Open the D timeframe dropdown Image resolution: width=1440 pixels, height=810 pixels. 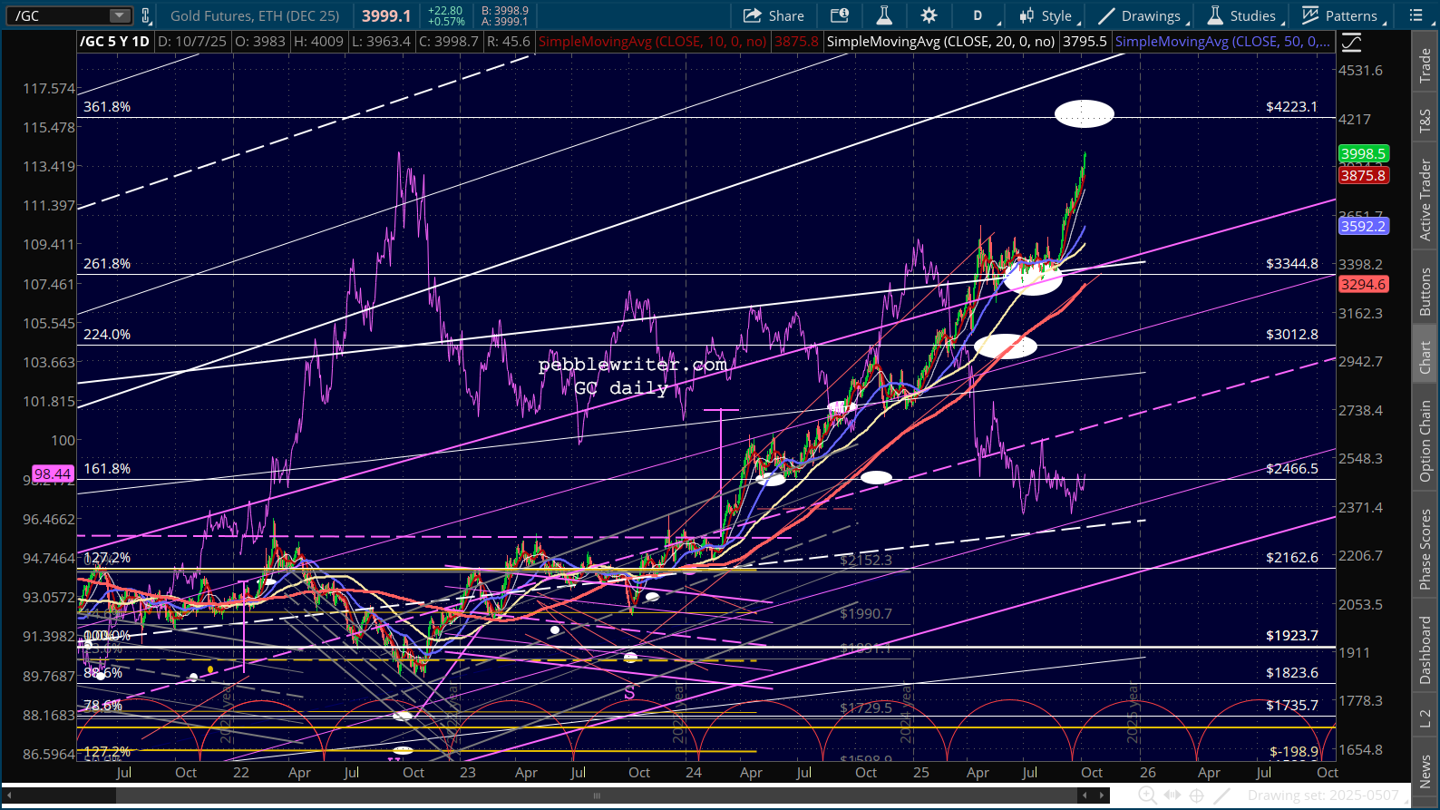point(983,15)
